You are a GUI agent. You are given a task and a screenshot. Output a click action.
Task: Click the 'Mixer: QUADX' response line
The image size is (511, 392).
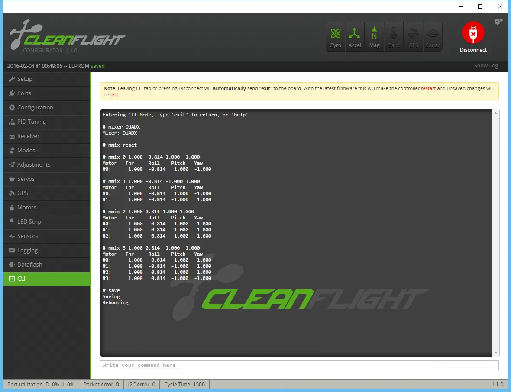click(120, 133)
